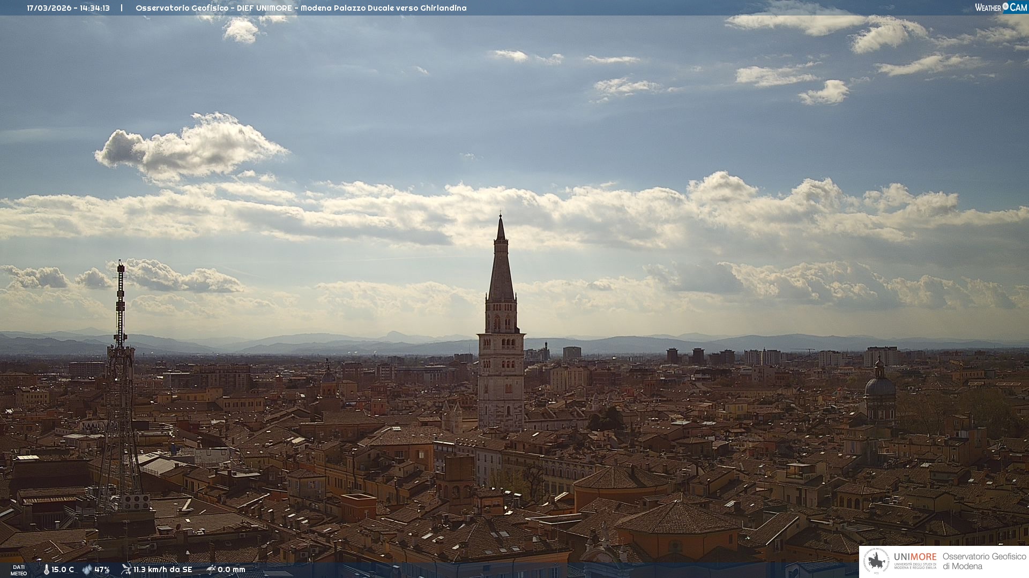Screen dimensions: 1029x578
Task: Click the 11.3 km/h da SE reading
Action: (162, 570)
